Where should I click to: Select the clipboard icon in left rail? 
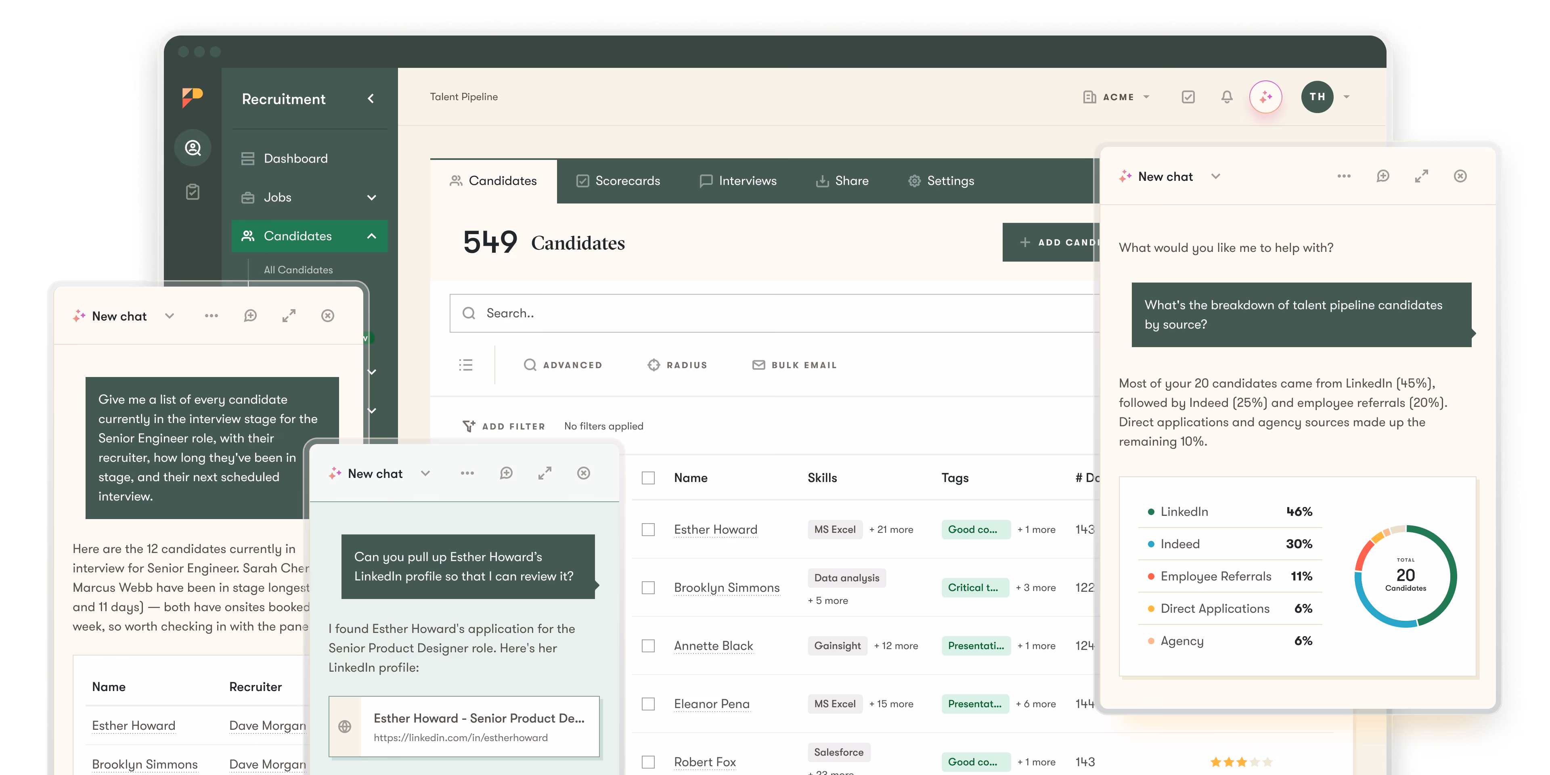coord(193,192)
